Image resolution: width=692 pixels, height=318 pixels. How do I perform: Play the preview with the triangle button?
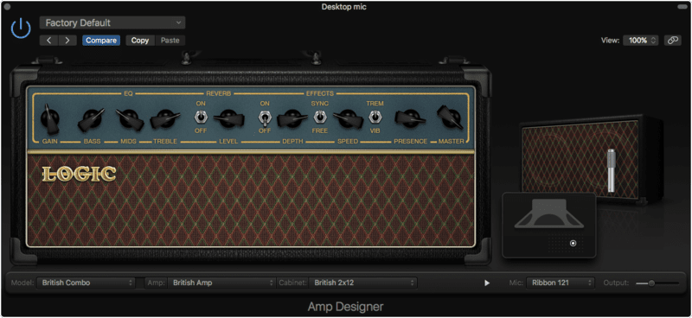click(487, 283)
